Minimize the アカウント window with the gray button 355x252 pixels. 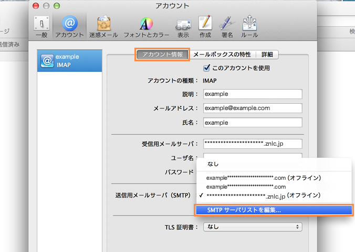[x=46, y=6]
